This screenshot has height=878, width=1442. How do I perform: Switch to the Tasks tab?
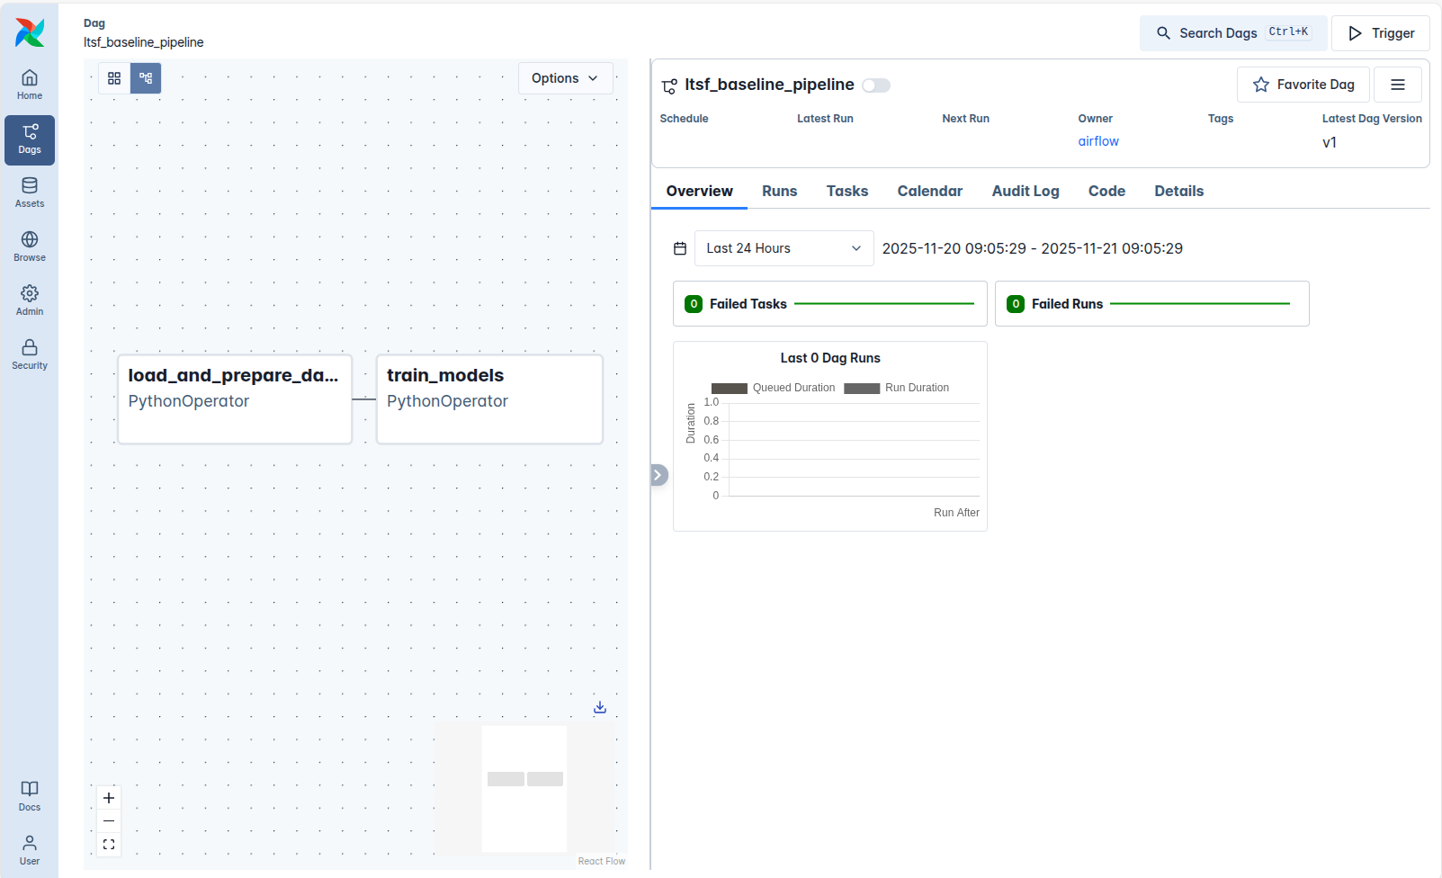[x=847, y=191]
